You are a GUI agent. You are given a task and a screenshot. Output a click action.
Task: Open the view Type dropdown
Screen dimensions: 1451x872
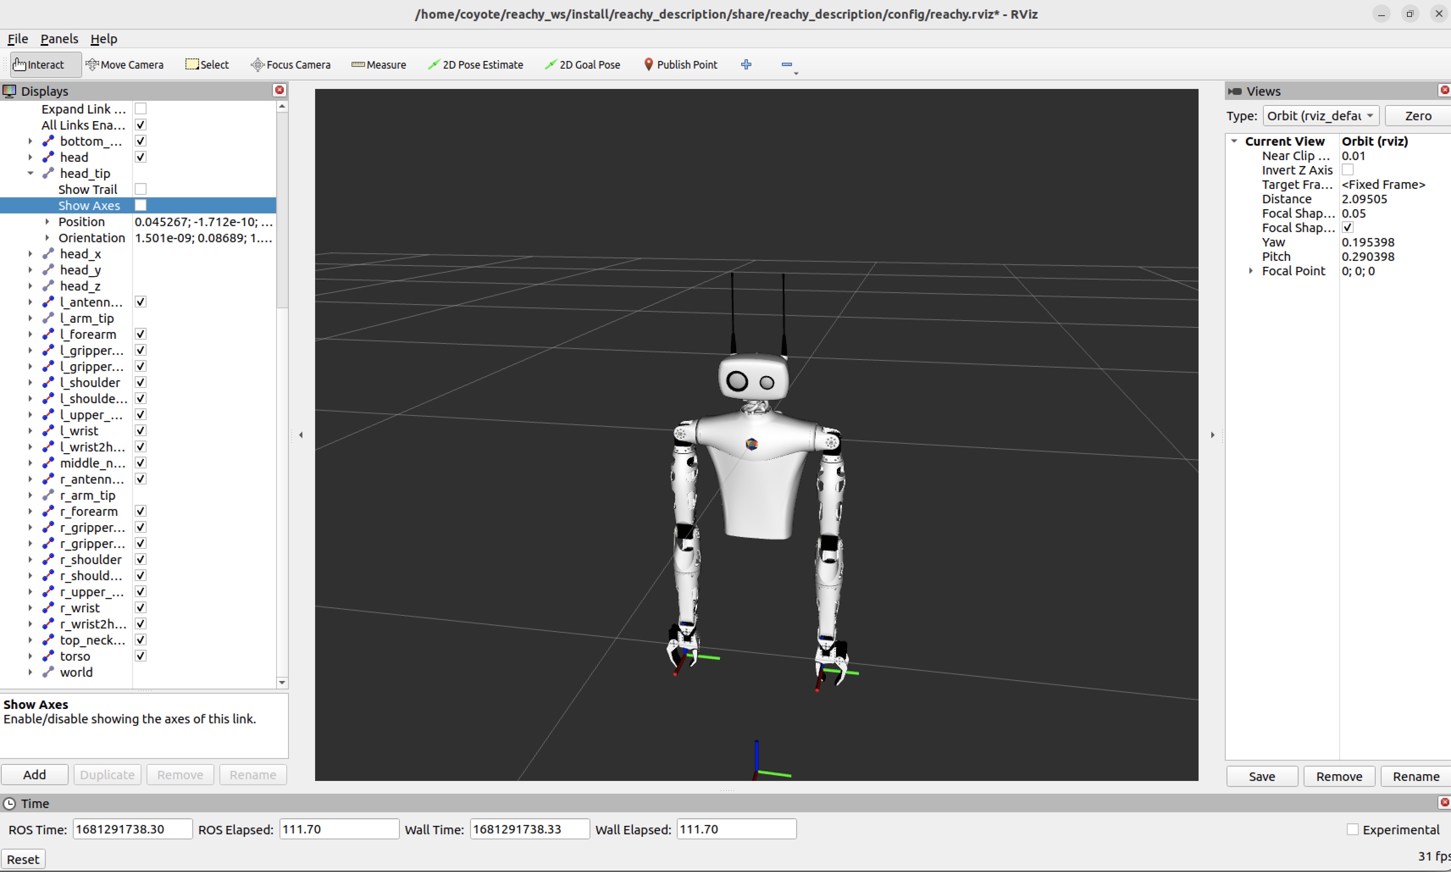click(x=1321, y=116)
